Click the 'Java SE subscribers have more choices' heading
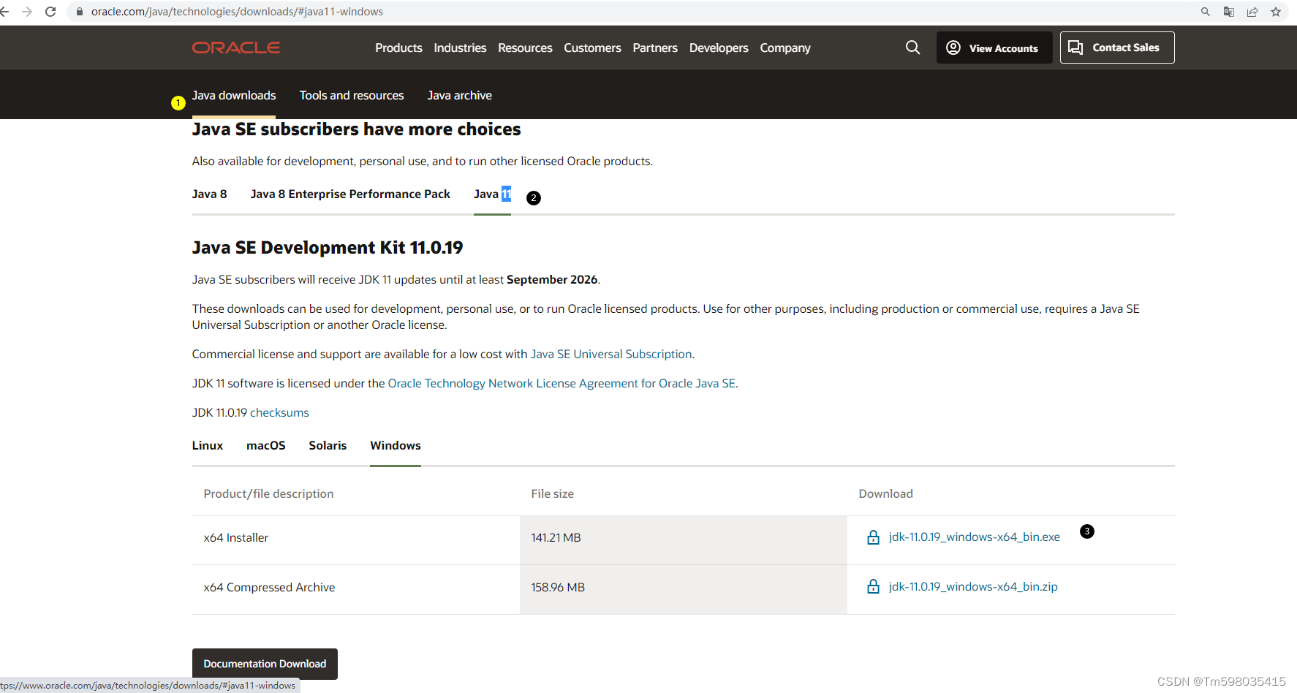The image size is (1297, 693). point(356,129)
